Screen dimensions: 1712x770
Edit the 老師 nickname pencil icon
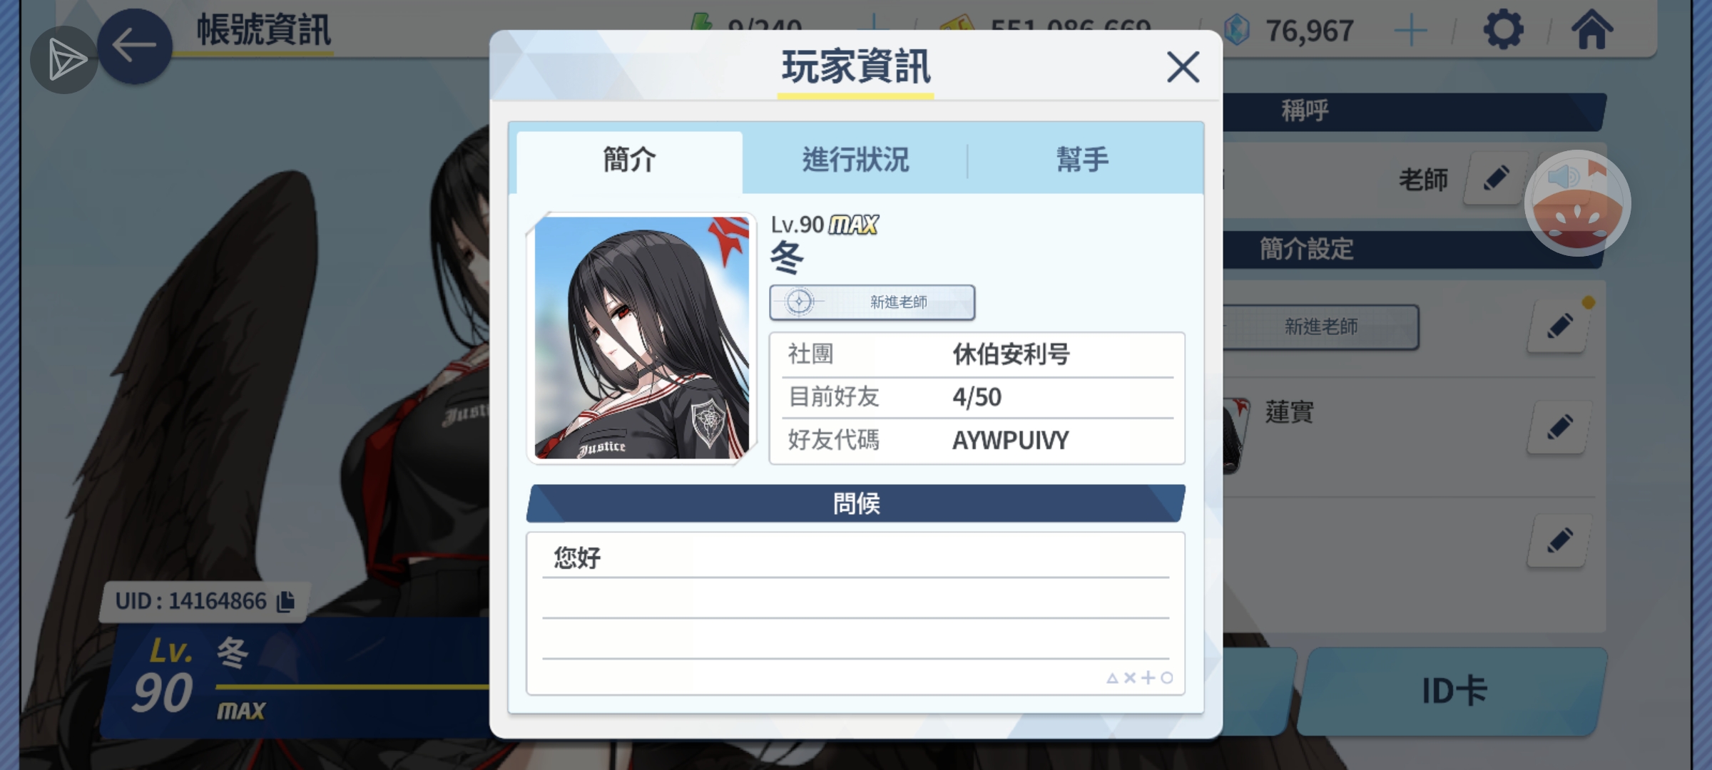(1495, 178)
